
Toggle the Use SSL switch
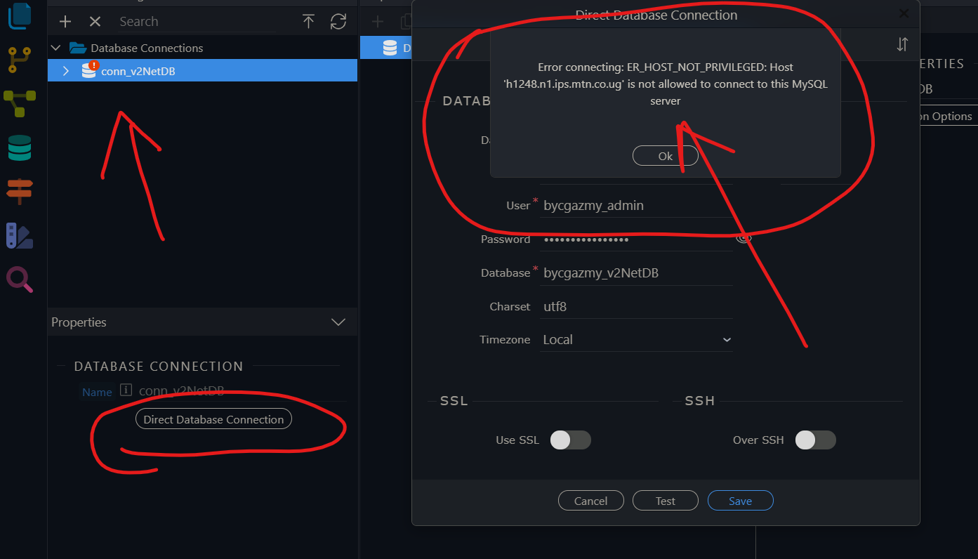pyautogui.click(x=570, y=440)
